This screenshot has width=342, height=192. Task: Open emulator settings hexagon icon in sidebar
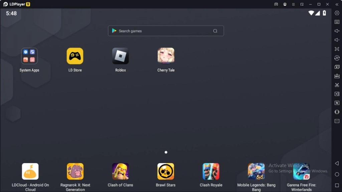point(337,13)
